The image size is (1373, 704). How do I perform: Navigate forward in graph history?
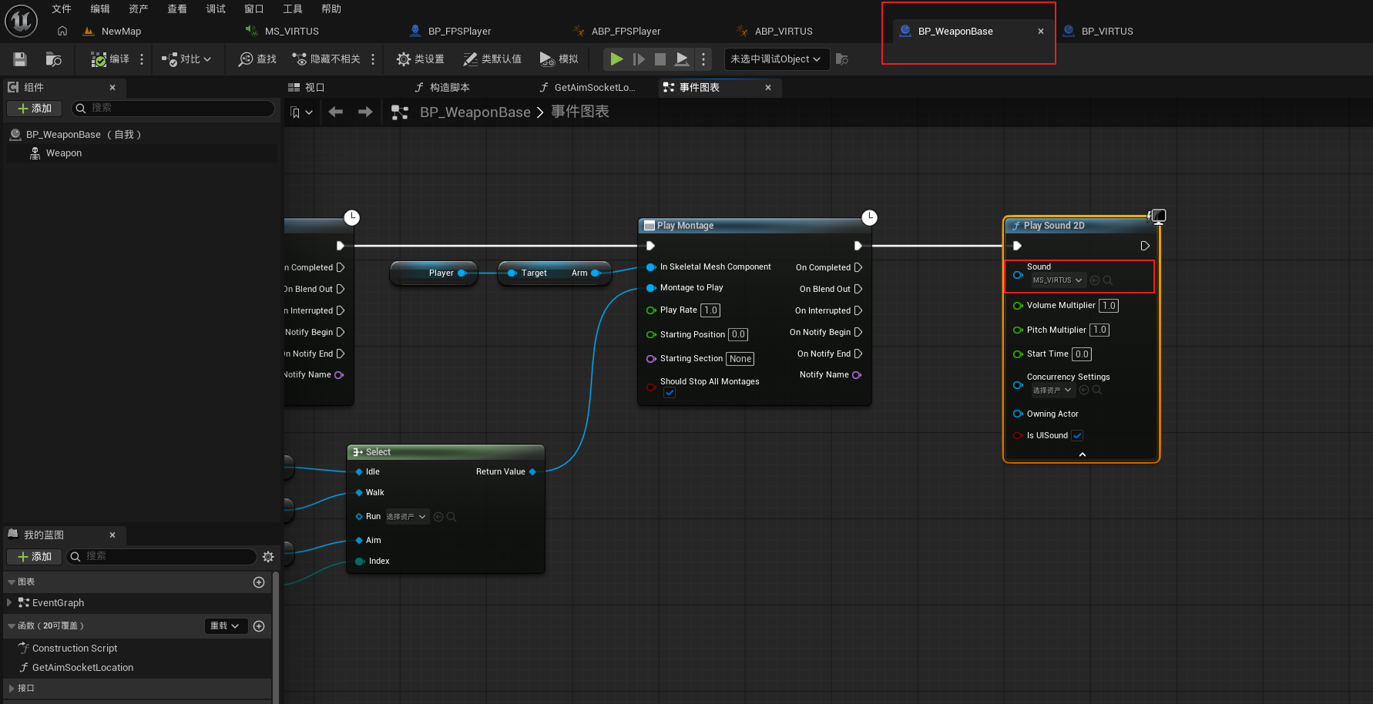click(x=365, y=112)
